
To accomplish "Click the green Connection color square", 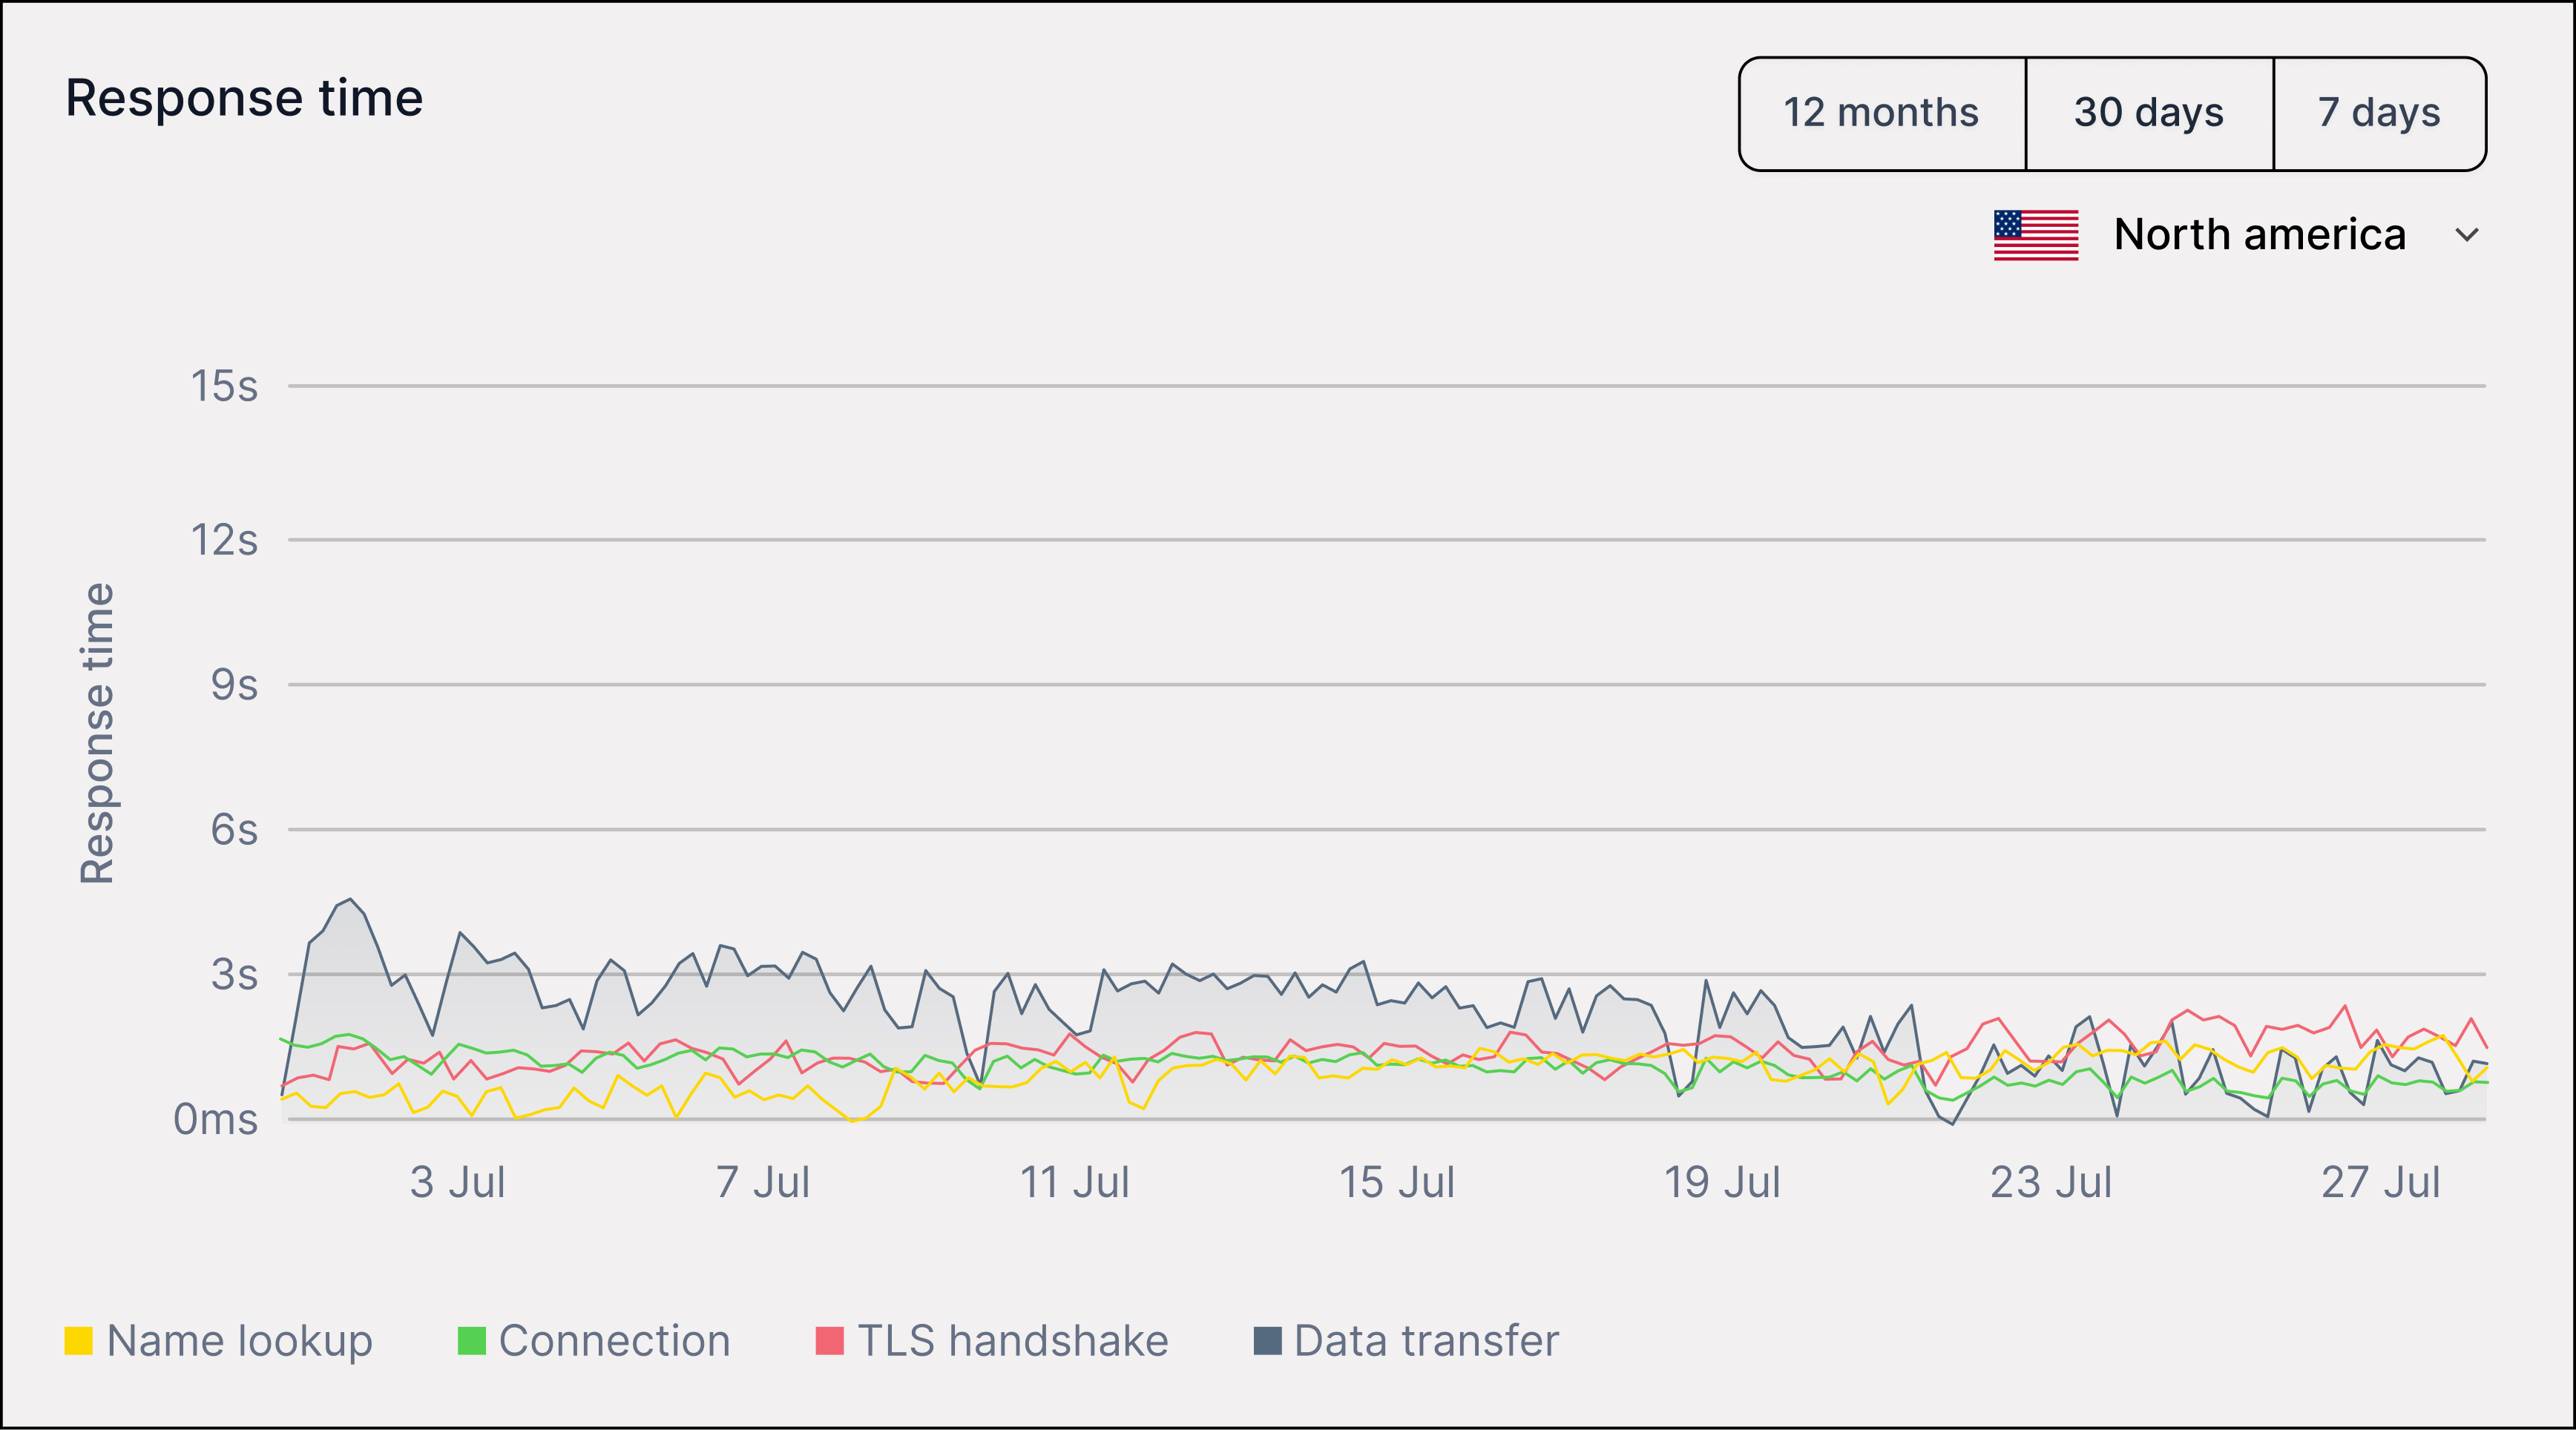I will [x=471, y=1341].
